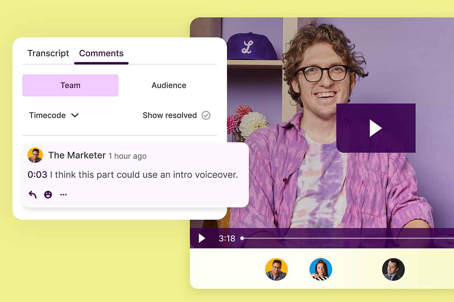Screen dimensions: 454x302
Task: Toggle the Show resolved checkmark
Action: (206, 116)
